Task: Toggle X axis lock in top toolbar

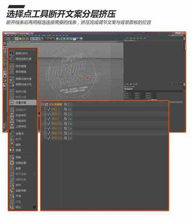Action: pos(32,38)
